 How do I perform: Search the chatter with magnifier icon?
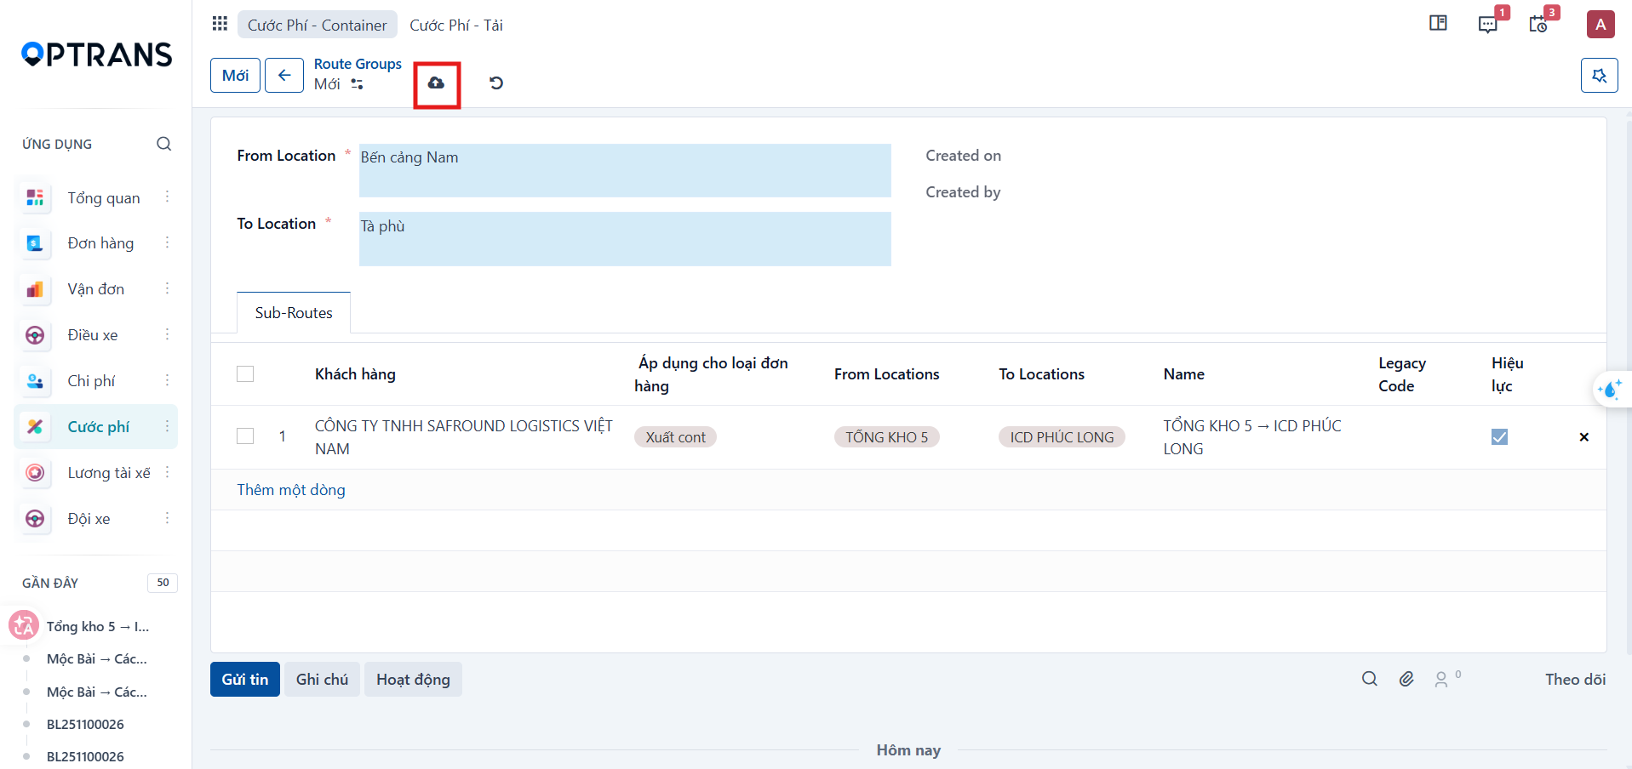1369,679
